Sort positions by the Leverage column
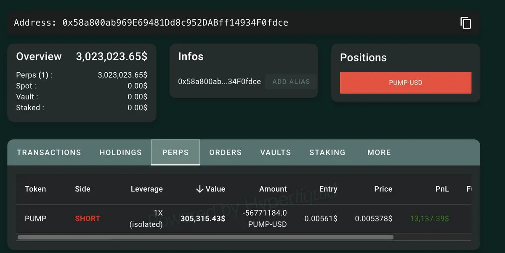This screenshot has height=253, width=505. coord(146,189)
